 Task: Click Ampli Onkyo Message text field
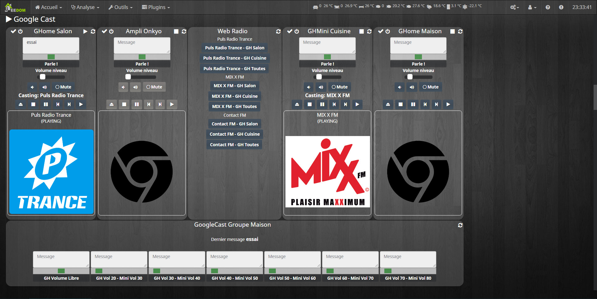click(x=142, y=45)
